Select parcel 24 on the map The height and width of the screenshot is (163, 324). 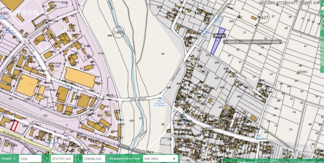point(229,55)
